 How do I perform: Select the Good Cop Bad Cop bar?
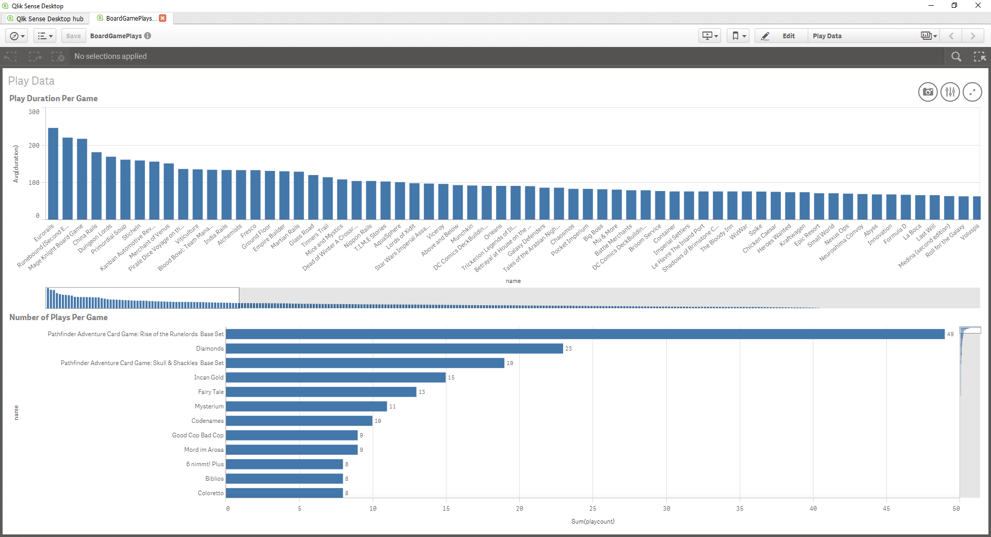coord(292,435)
